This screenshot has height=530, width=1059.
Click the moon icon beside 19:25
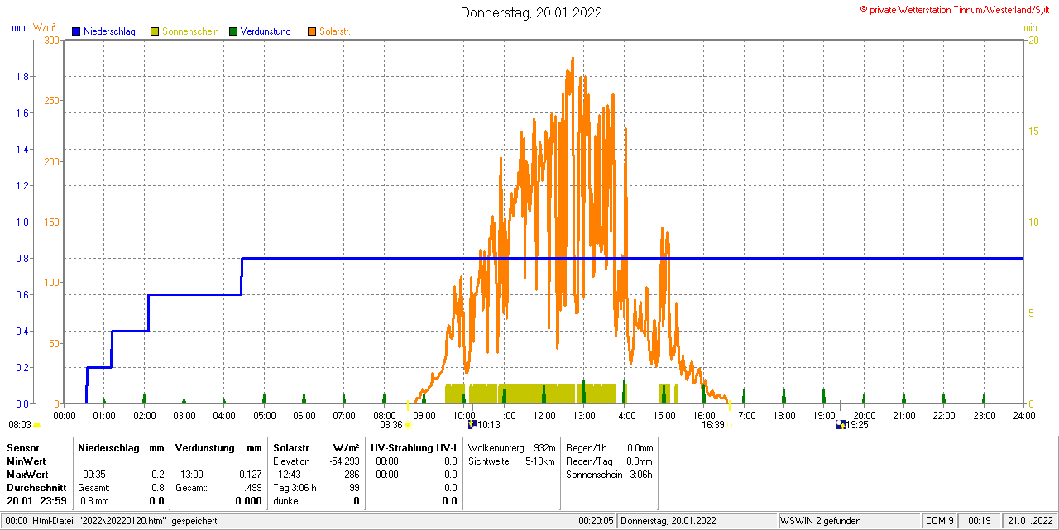pyautogui.click(x=841, y=425)
